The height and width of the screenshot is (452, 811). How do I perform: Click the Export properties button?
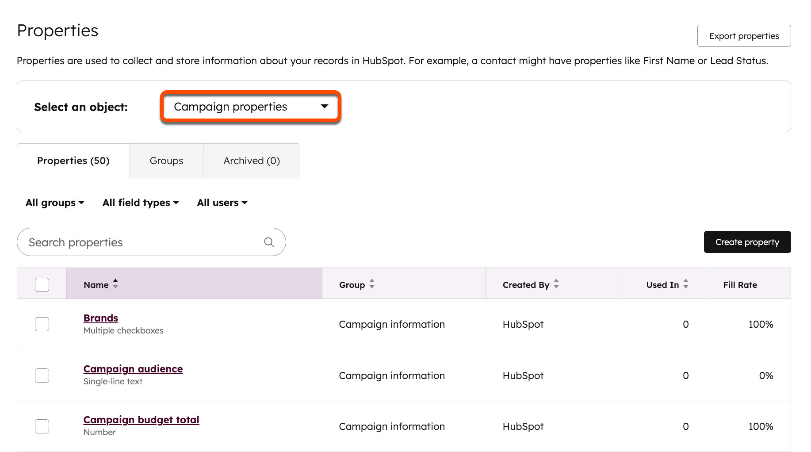(x=744, y=36)
